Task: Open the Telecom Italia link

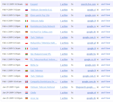Action: [x=37, y=21]
